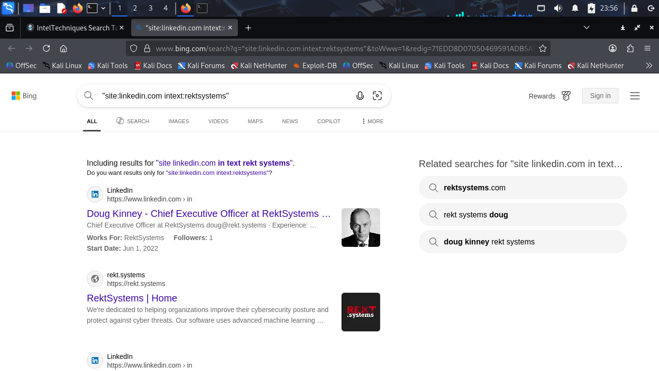Reload the current page

coord(46,48)
